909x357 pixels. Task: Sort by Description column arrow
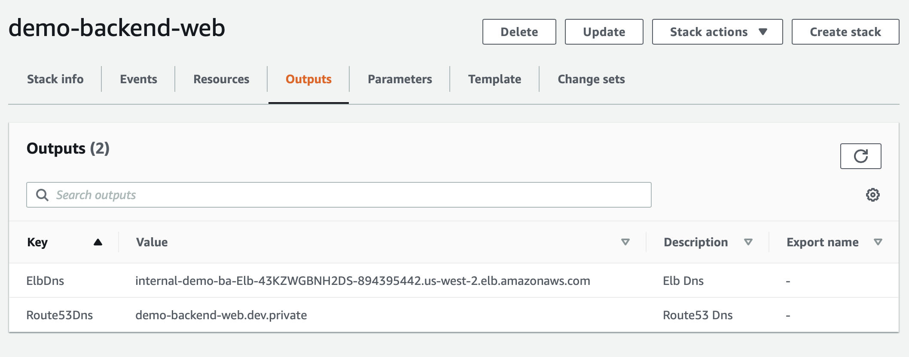[748, 242]
